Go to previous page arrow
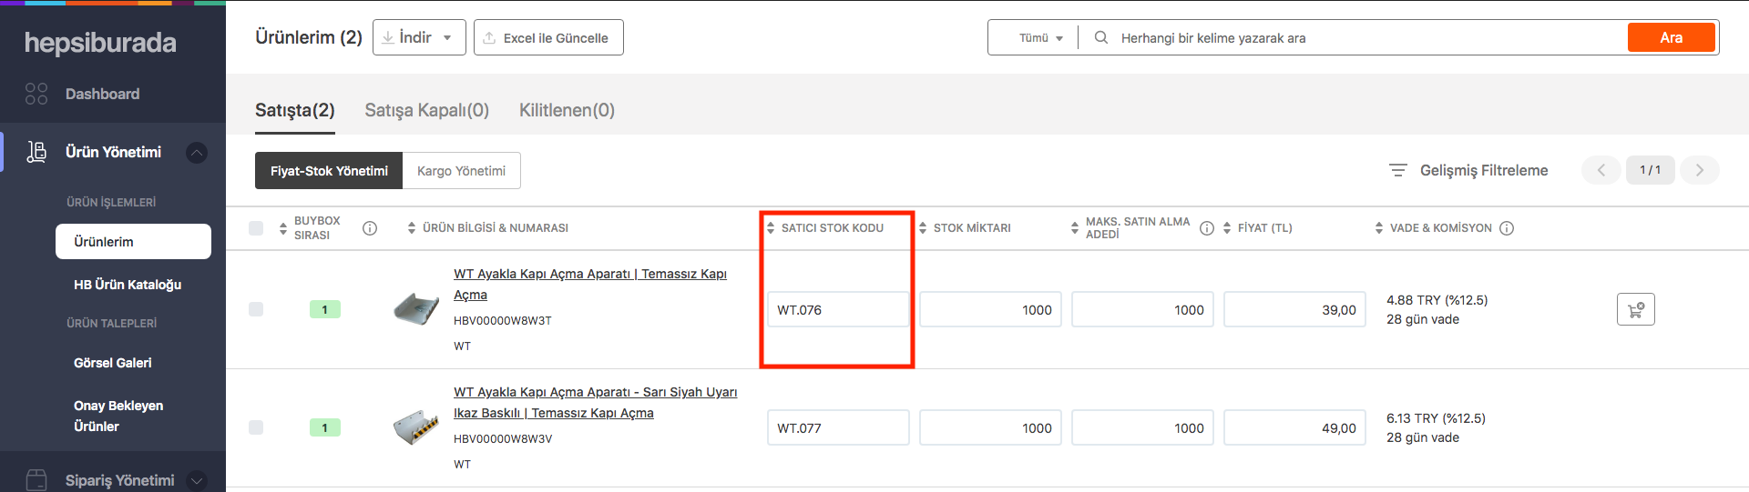Viewport: 1749px width, 492px height. pos(1601,170)
